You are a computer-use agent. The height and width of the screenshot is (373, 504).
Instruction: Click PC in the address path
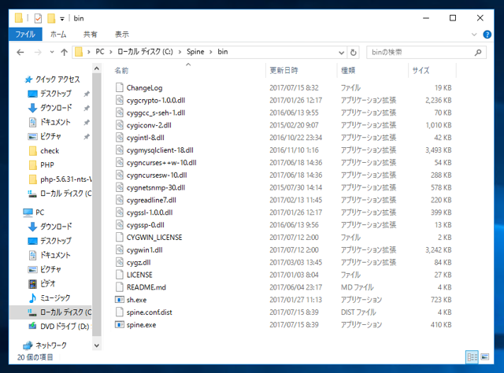click(x=100, y=52)
